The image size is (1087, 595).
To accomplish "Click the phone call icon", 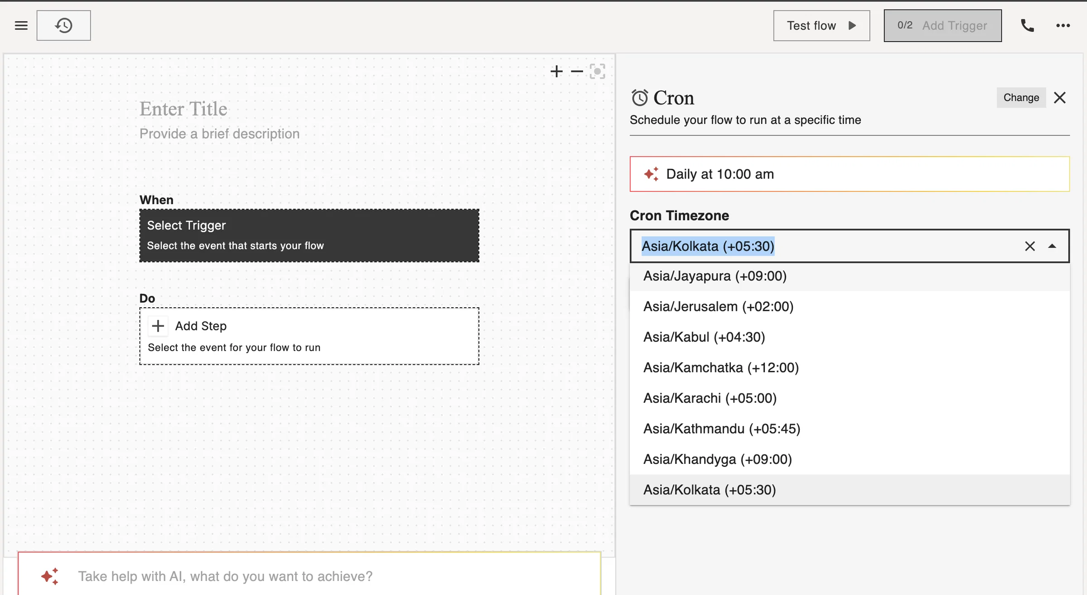I will 1027,26.
